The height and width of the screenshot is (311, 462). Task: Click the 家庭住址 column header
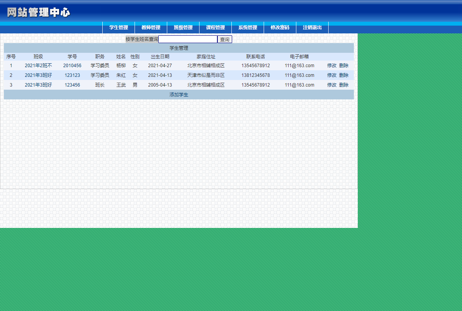pyautogui.click(x=206, y=56)
